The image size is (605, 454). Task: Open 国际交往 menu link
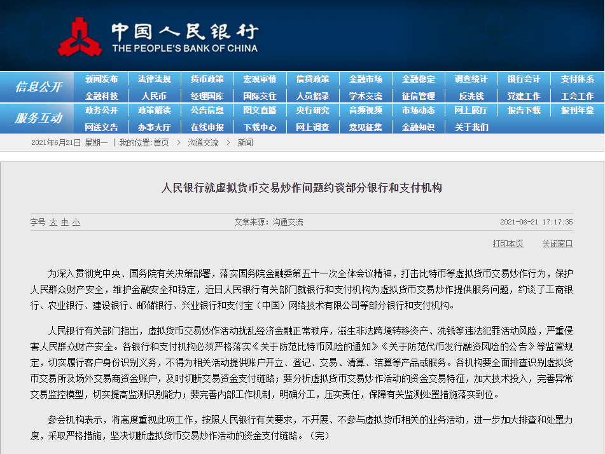point(260,96)
